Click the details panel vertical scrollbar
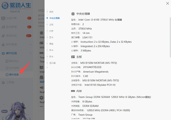171x120 pixels. pos(170,37)
